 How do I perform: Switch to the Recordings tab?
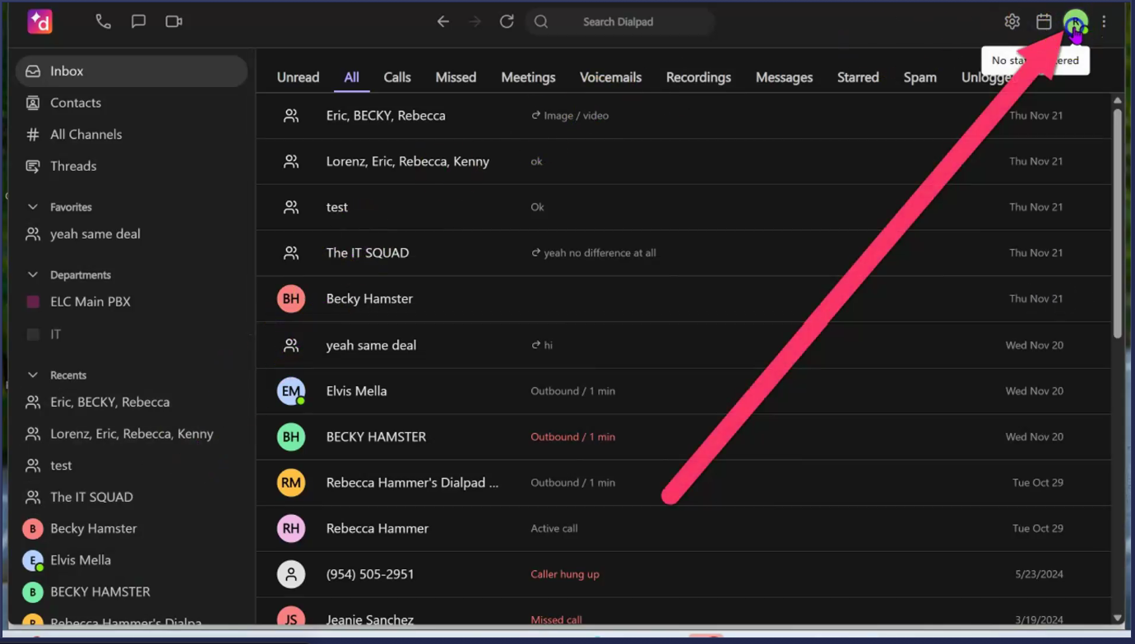698,77
